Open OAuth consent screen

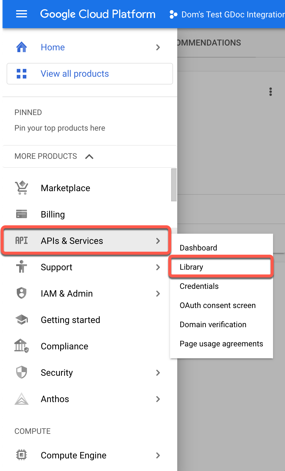tap(222, 305)
